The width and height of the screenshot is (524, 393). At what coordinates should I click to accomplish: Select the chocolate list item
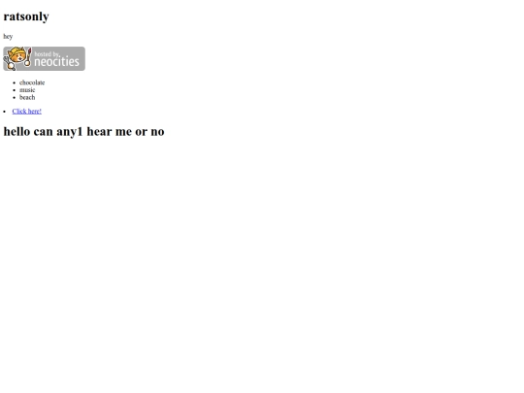coord(32,82)
